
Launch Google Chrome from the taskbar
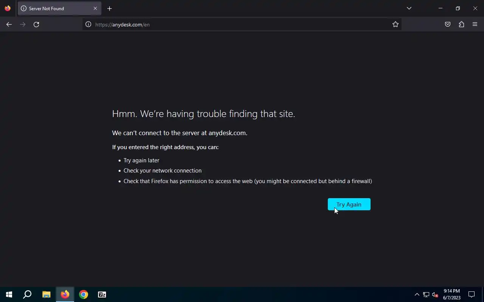point(84,294)
